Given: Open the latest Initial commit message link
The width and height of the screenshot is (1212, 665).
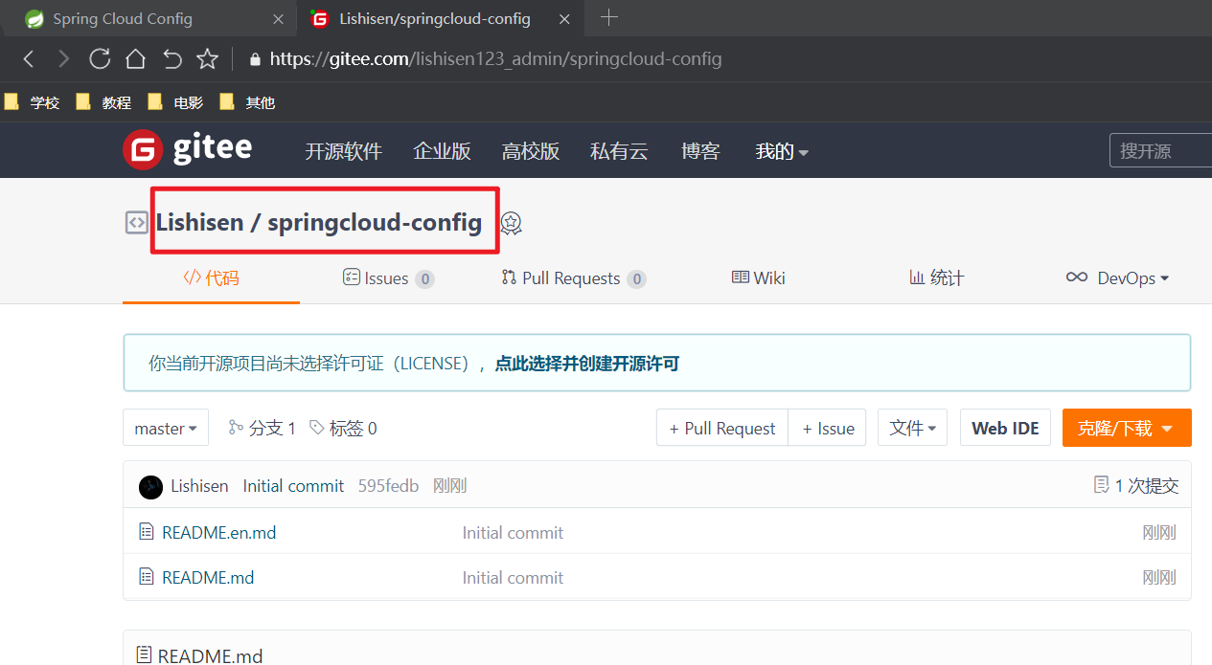Looking at the screenshot, I should pos(293,486).
